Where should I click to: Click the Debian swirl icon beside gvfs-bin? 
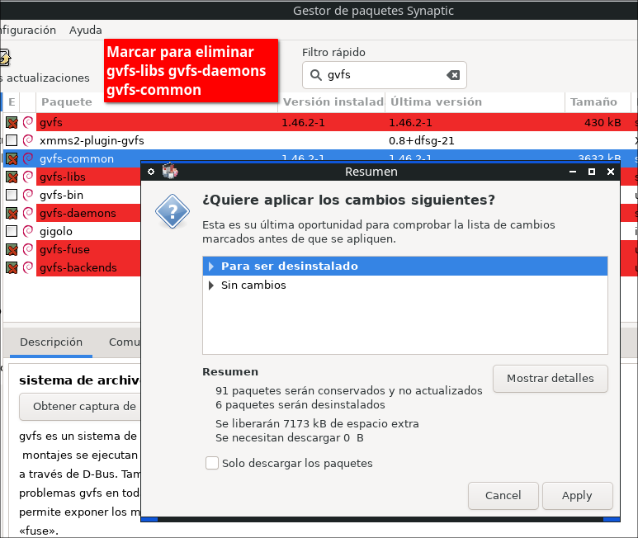pos(28,195)
